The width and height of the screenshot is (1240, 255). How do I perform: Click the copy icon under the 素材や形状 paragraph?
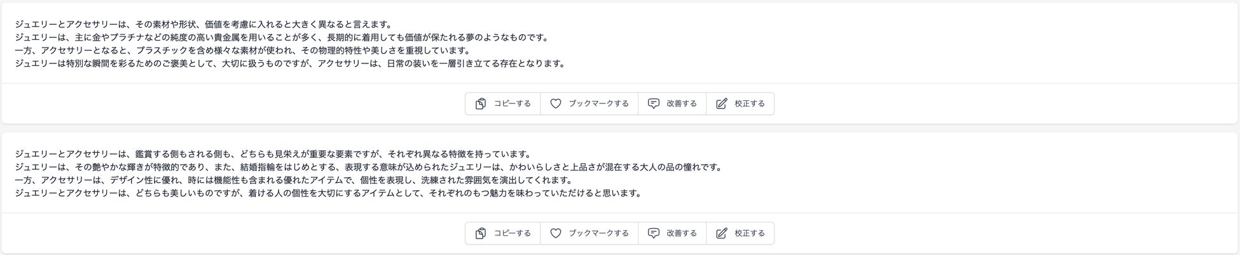[x=481, y=103]
